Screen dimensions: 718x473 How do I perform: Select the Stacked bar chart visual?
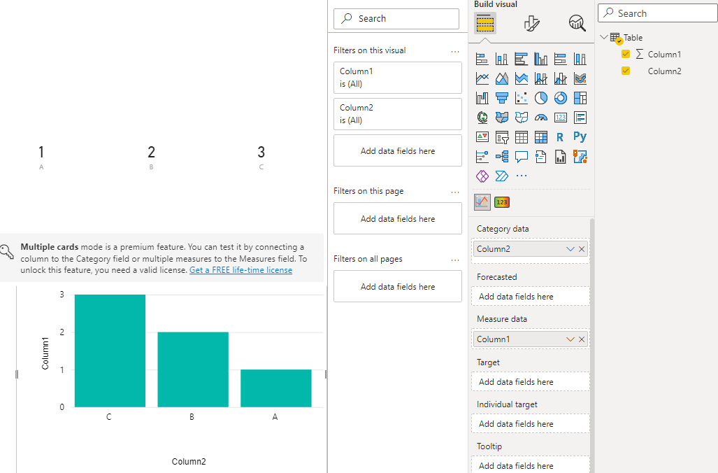pyautogui.click(x=482, y=59)
